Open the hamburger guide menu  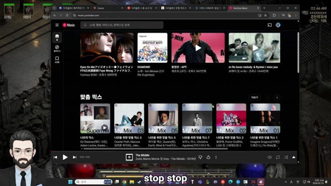57,25
